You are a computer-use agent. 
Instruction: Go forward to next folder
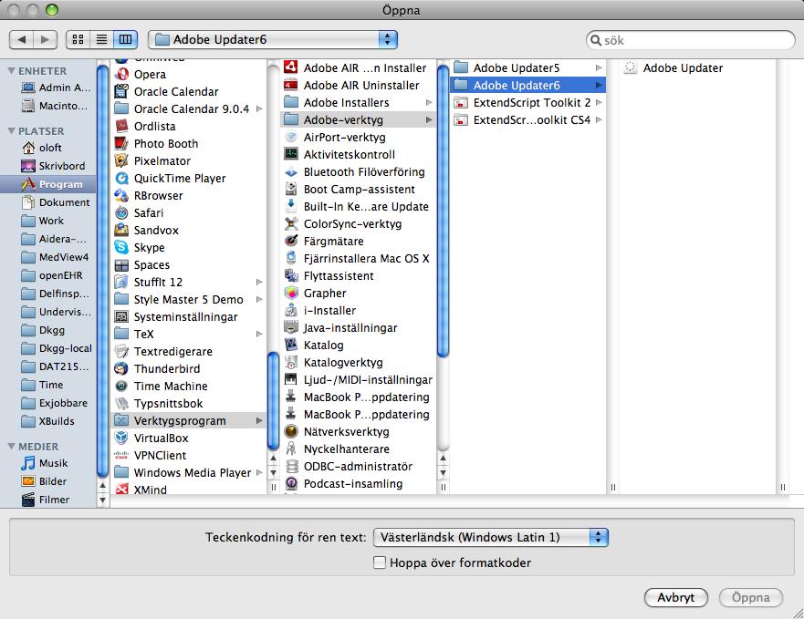point(45,39)
